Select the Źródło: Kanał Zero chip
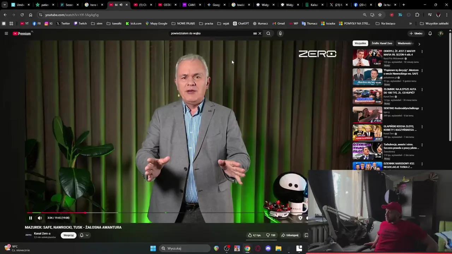This screenshot has width=452, height=254. (x=382, y=43)
